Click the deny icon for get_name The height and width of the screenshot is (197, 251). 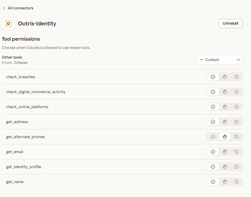pyautogui.click(x=236, y=182)
